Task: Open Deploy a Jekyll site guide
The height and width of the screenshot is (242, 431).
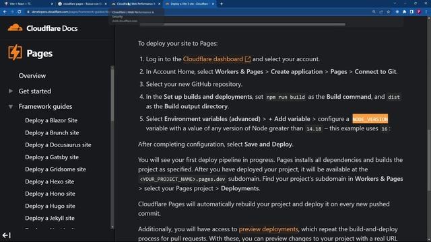Action: 50,218
